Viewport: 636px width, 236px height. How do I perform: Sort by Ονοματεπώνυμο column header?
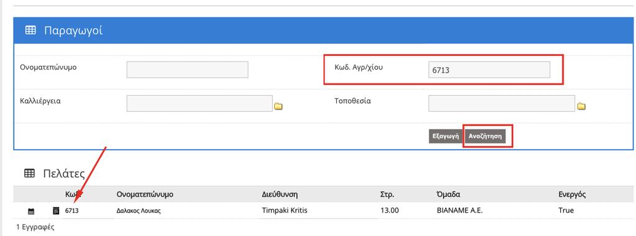pyautogui.click(x=145, y=194)
